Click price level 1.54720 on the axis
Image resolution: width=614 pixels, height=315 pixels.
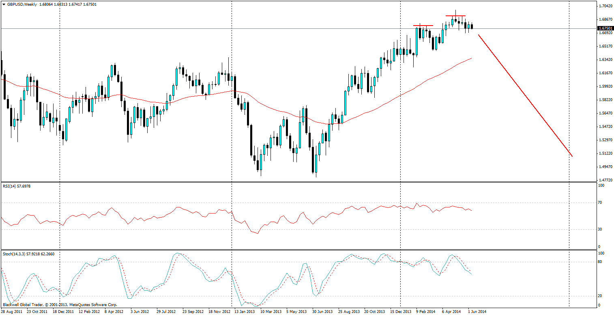point(605,127)
